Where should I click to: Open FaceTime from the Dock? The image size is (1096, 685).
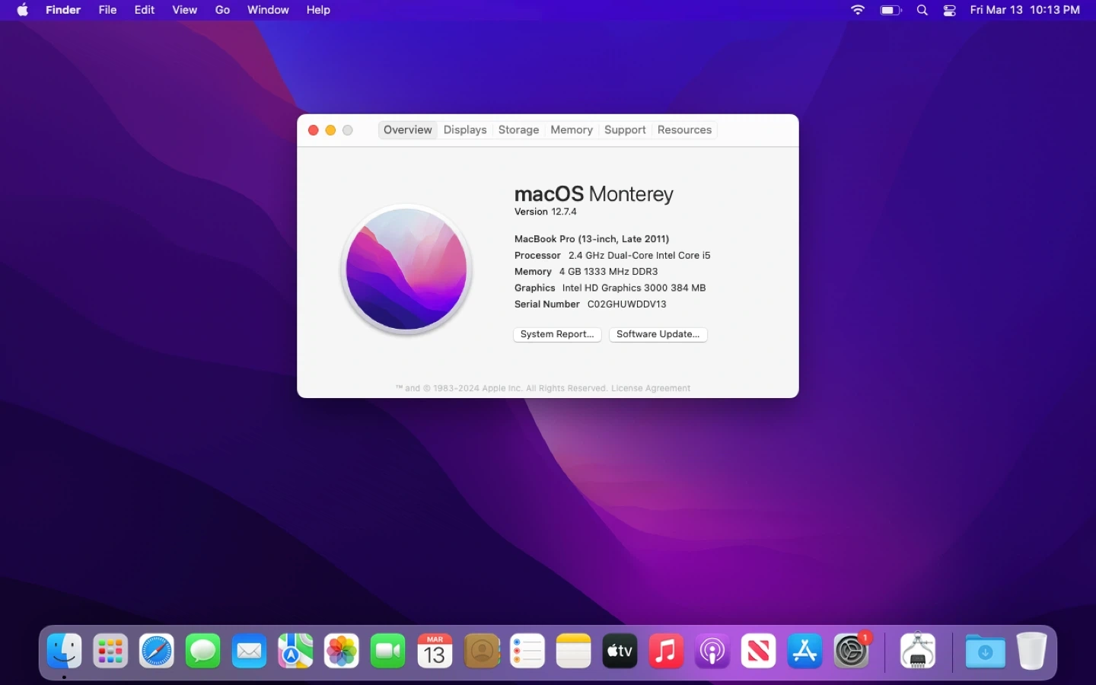click(x=388, y=652)
